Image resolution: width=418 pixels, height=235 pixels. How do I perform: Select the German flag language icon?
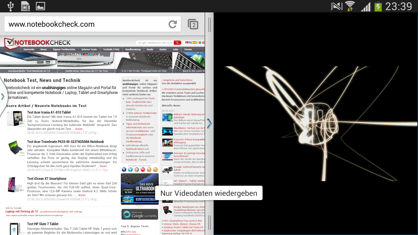pos(186,43)
